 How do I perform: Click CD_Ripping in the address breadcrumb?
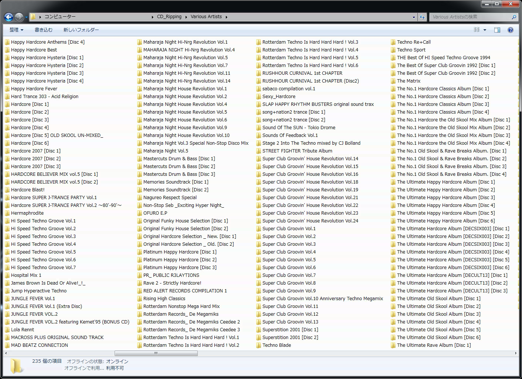tap(169, 17)
